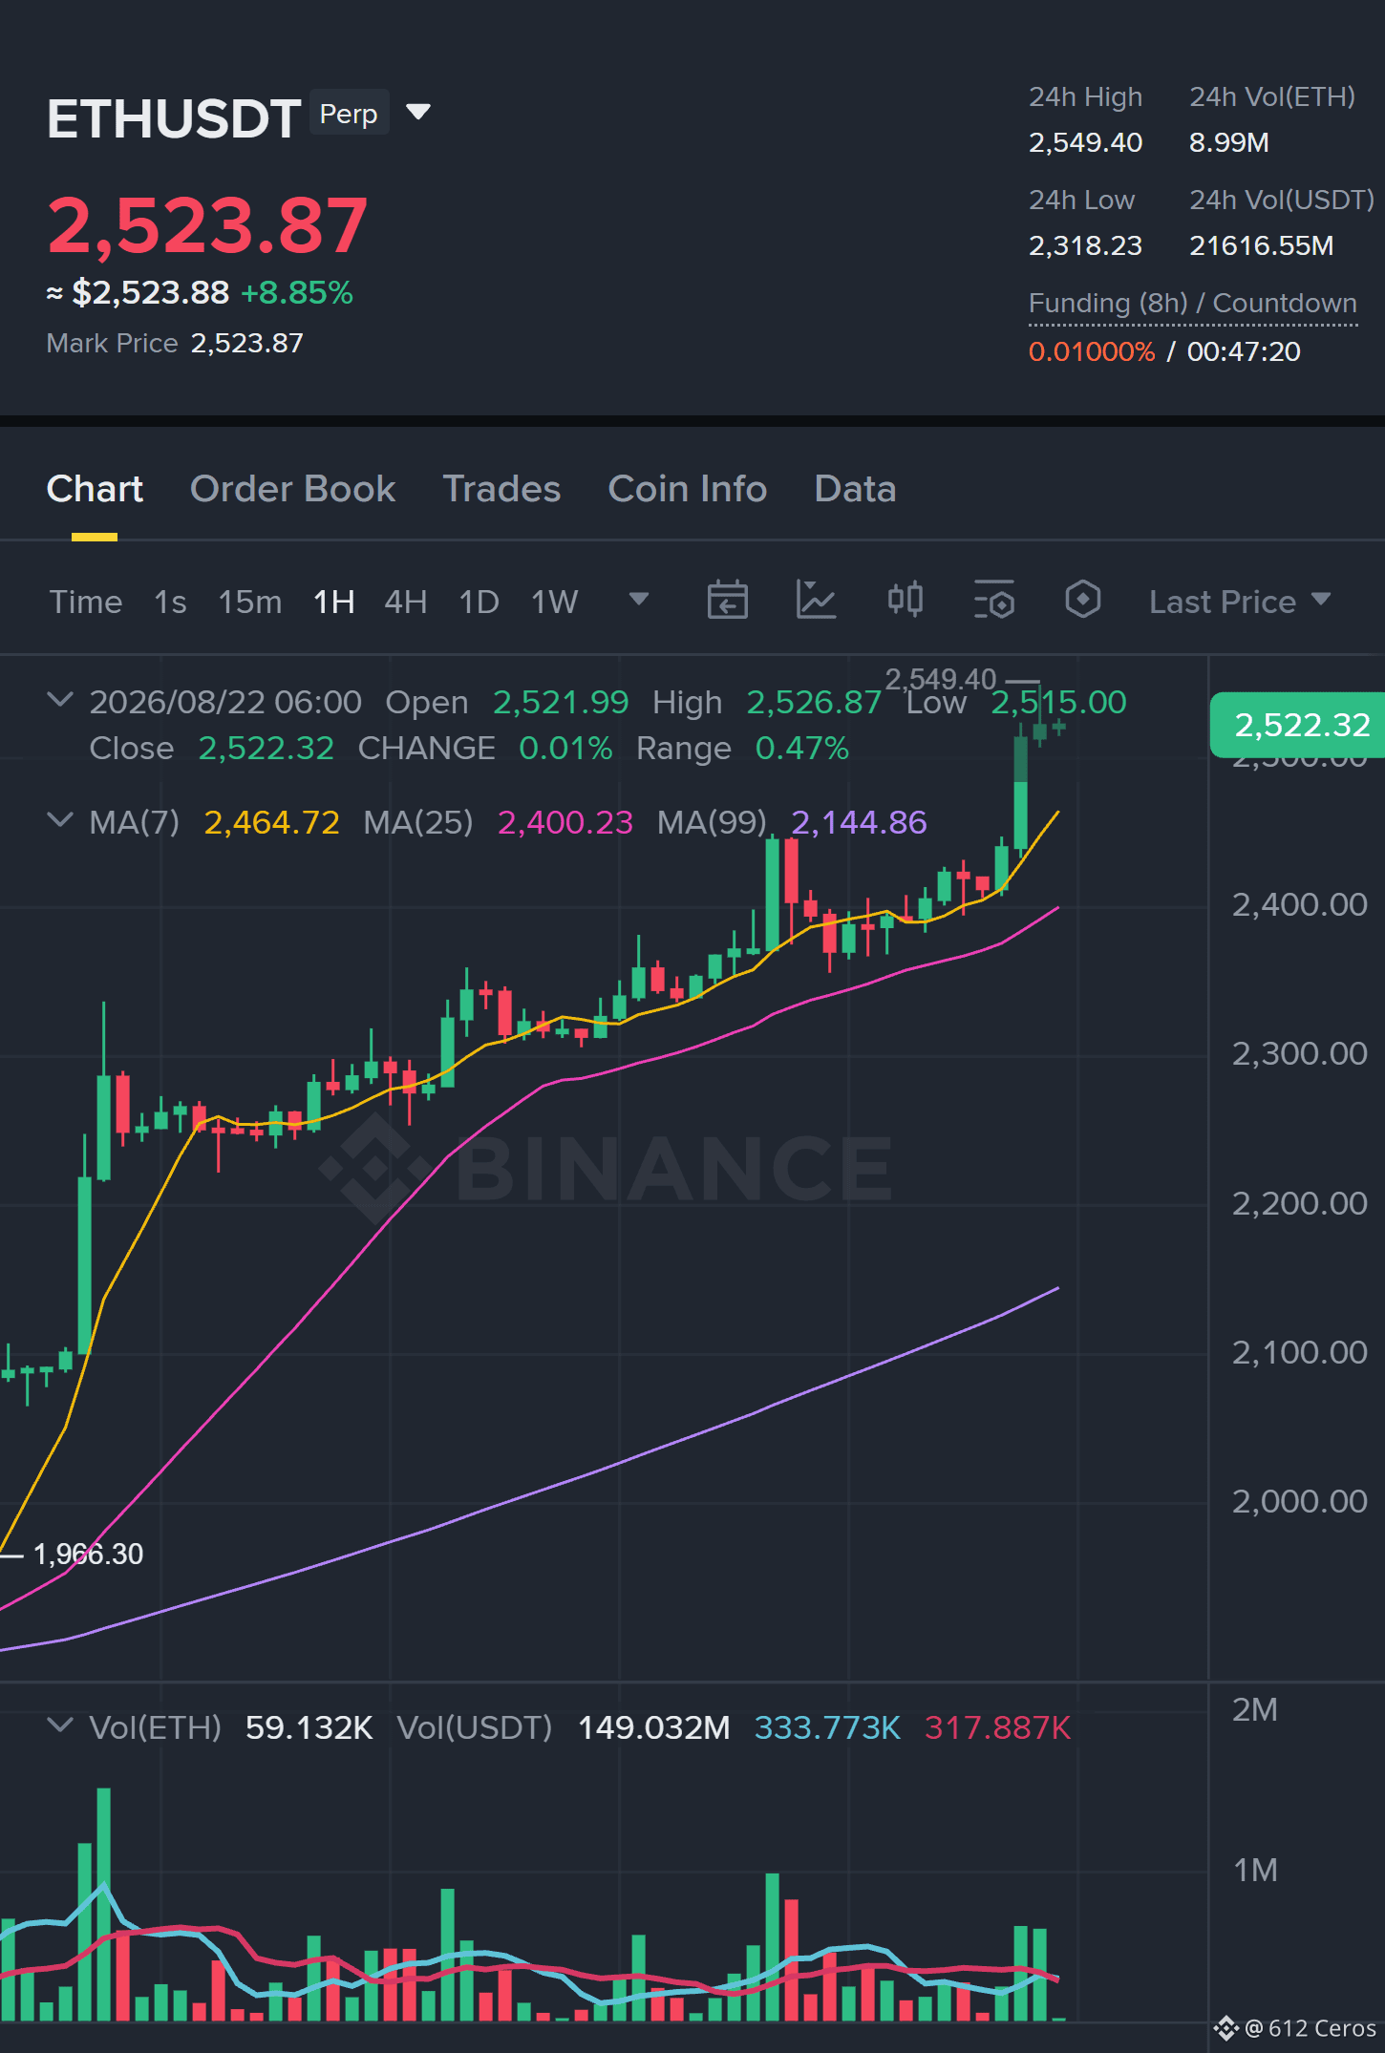The height and width of the screenshot is (2053, 1385).
Task: Tap the 2,400.00 price axis label
Action: click(1299, 904)
